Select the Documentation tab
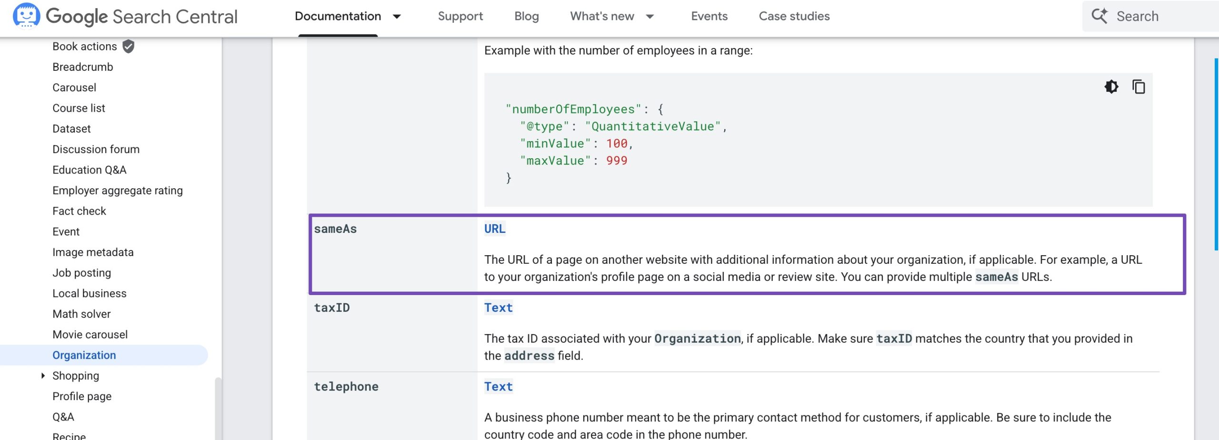 point(338,16)
